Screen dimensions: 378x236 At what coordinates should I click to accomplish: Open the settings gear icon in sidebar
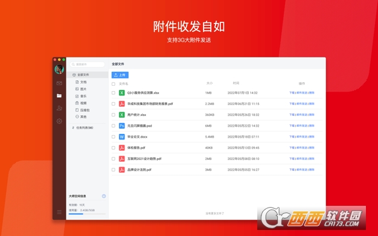[59, 121]
